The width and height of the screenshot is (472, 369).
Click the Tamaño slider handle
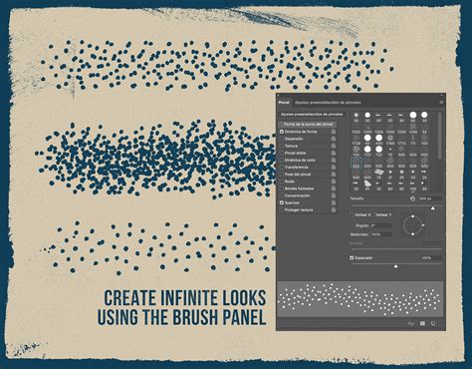433,208
